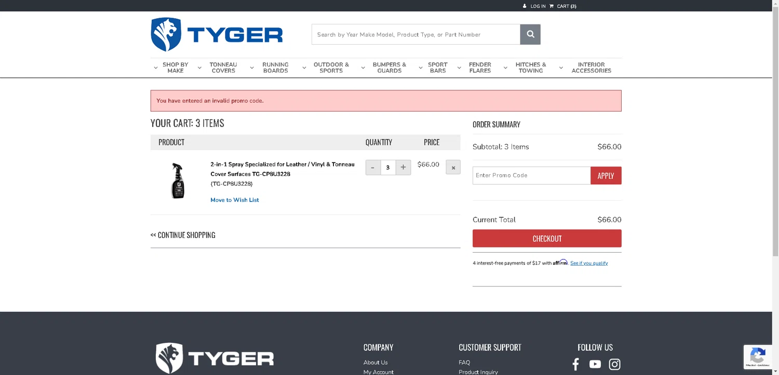779x375 pixels.
Task: Click the LOG IN link
Action: tap(538, 6)
